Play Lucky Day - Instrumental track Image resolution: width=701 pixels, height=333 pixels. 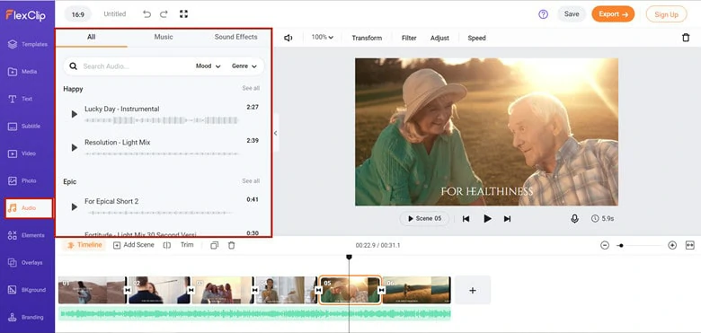[75, 114]
